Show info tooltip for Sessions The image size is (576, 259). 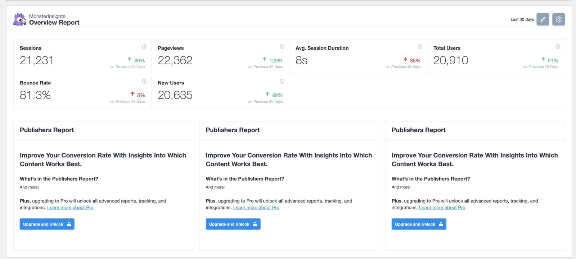click(x=144, y=47)
